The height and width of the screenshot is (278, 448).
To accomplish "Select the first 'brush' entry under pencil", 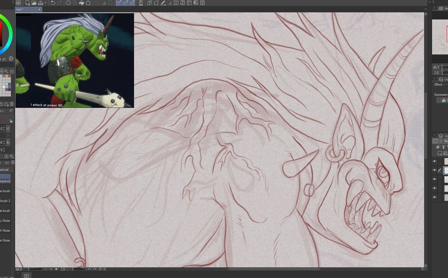I will (x=5, y=191).
